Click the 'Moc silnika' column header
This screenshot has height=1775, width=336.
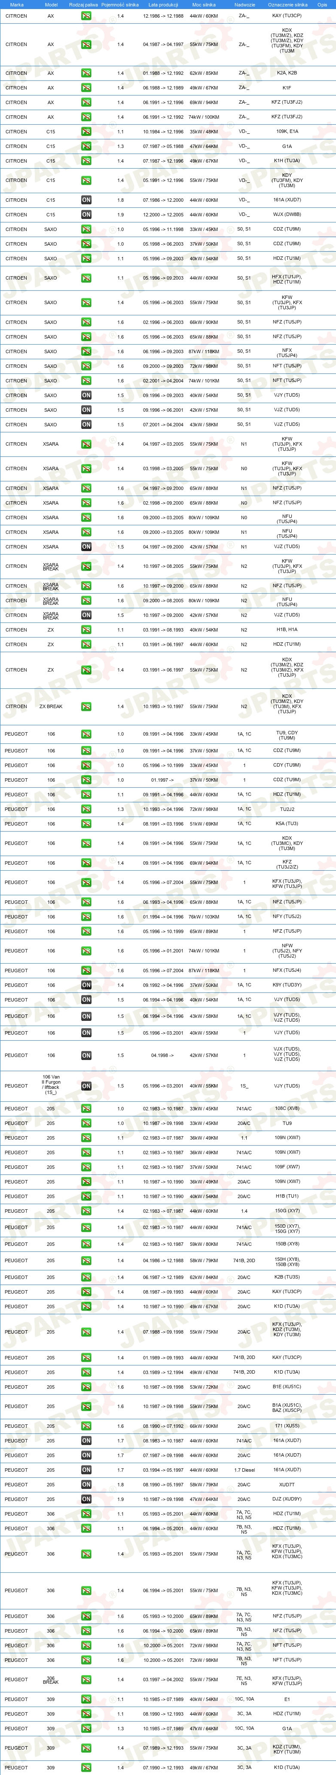pos(204,4)
